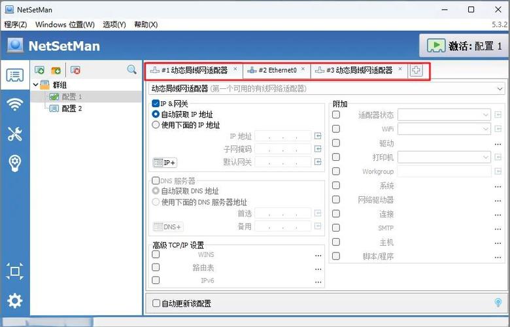
Task: Open the 程序(Z) menu
Action: [x=15, y=24]
